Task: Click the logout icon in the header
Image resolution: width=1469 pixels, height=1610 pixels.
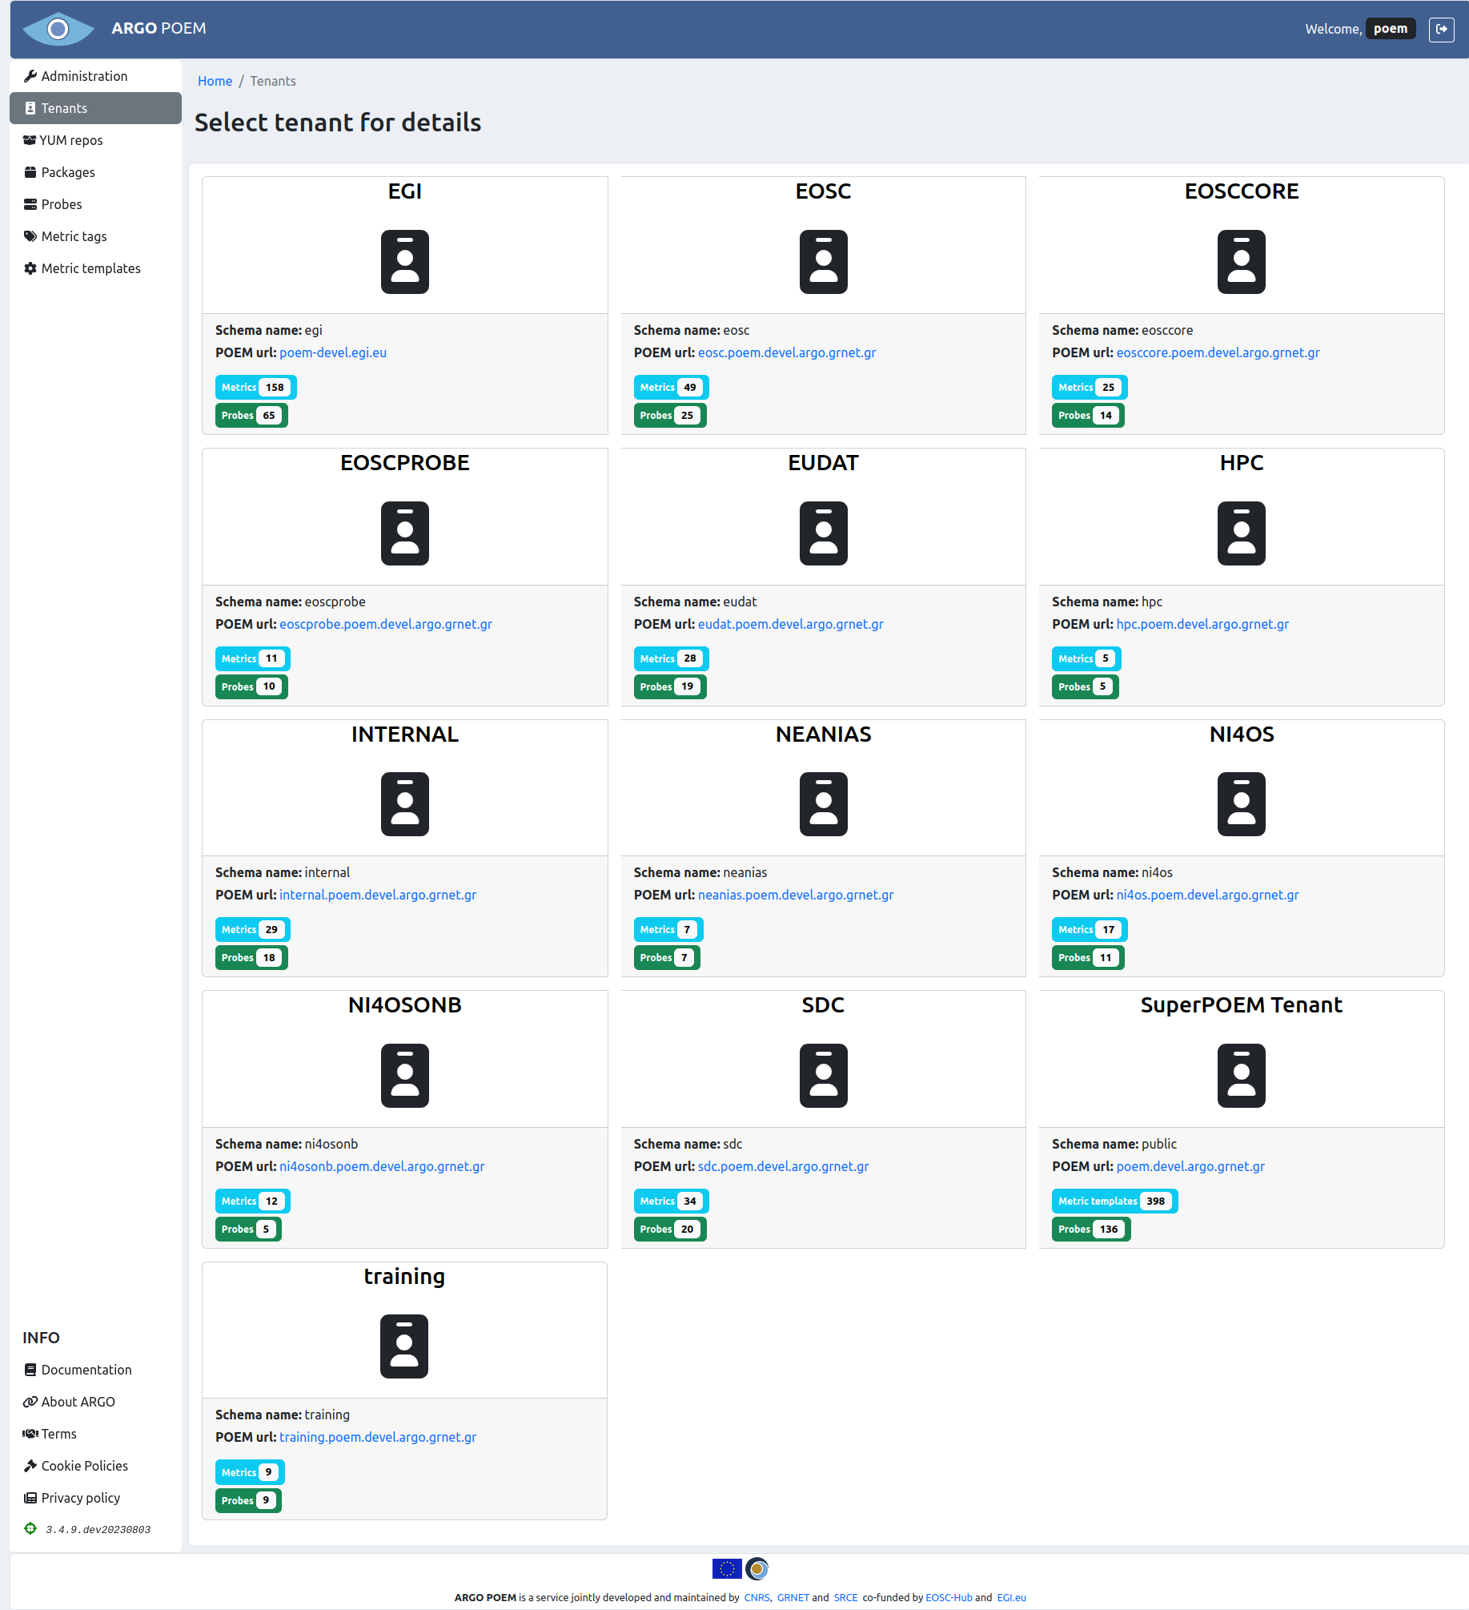Action: pos(1443,29)
